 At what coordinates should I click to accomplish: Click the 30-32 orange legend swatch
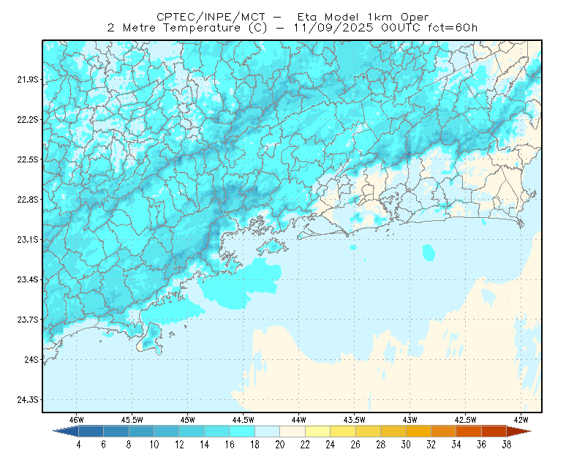418,432
